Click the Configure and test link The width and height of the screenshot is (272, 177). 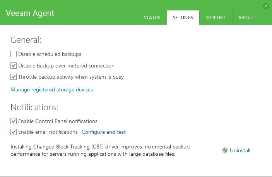tap(104, 132)
